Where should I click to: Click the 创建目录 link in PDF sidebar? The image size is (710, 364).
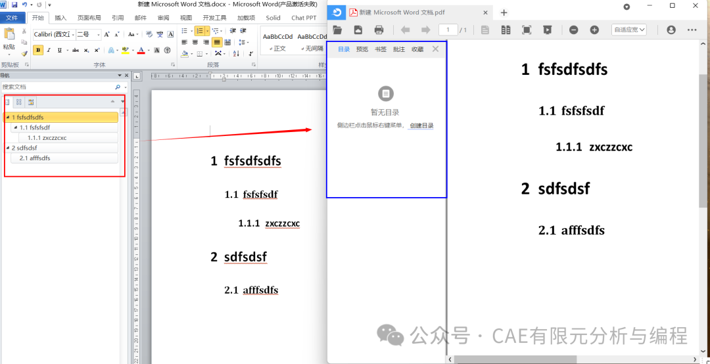tap(421, 126)
